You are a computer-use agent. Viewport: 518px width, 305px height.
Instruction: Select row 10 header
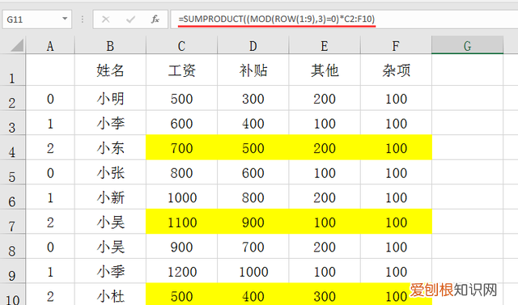(13, 294)
